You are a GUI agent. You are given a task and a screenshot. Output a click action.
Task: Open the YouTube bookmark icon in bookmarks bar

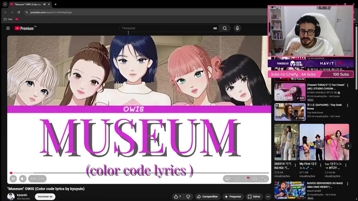tap(17, 19)
